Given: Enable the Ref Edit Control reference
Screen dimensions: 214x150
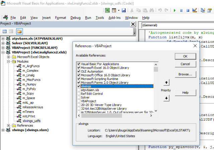Looking at the screenshot, I should [79, 94].
